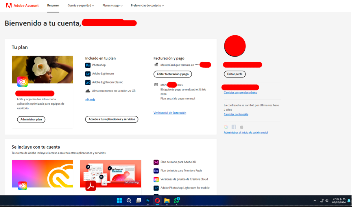Click the Google social sign-in icon
352x207 pixels.
[x=226, y=127]
